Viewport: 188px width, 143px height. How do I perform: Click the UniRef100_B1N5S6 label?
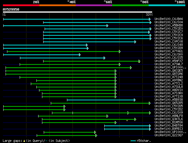tap(169, 122)
